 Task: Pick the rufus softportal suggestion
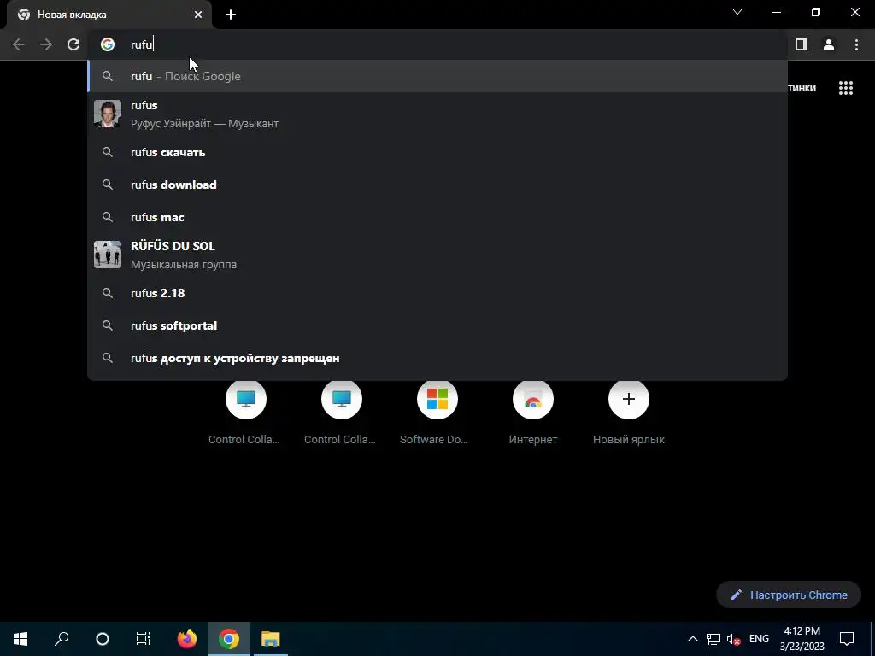437,325
